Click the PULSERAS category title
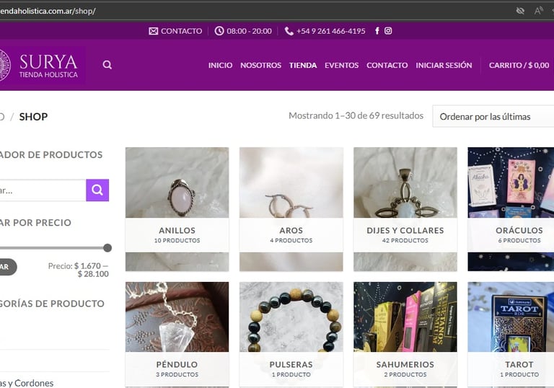The width and height of the screenshot is (554, 388). coord(291,364)
